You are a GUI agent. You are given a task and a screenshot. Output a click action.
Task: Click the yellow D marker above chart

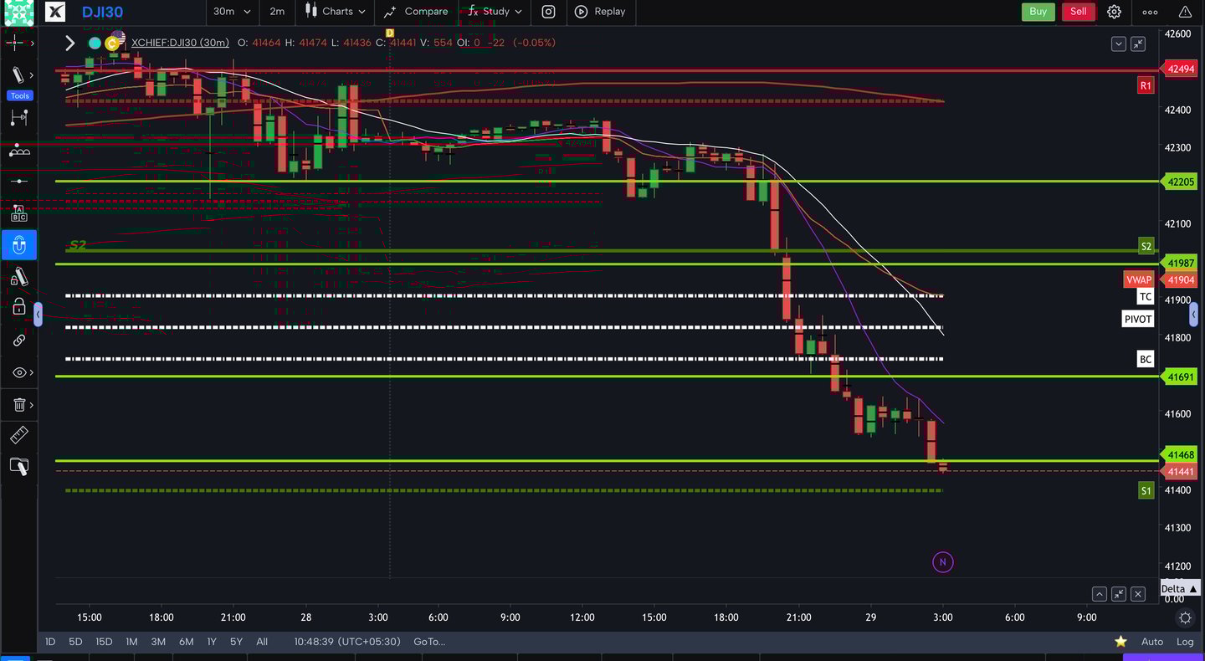pyautogui.click(x=389, y=33)
